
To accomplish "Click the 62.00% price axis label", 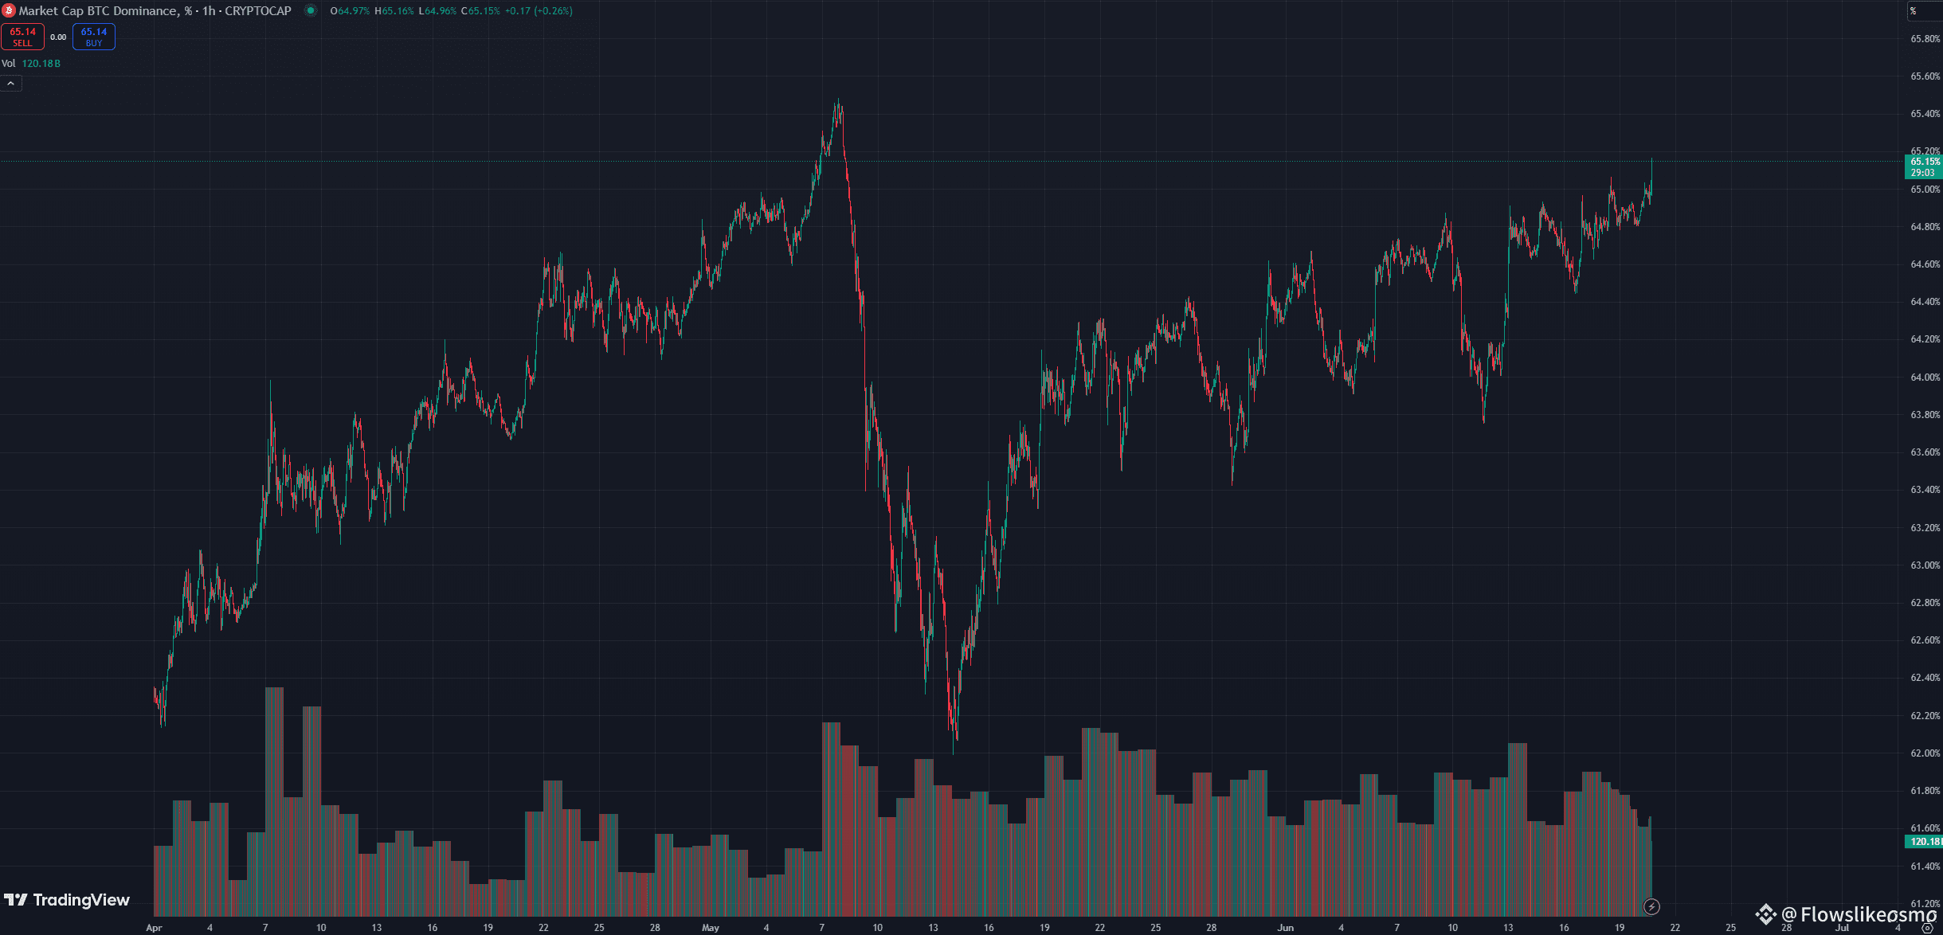I will tap(1925, 753).
